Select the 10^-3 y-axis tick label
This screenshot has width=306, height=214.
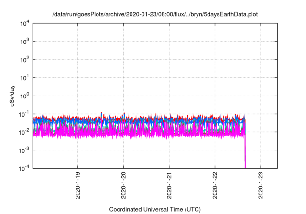(24, 150)
